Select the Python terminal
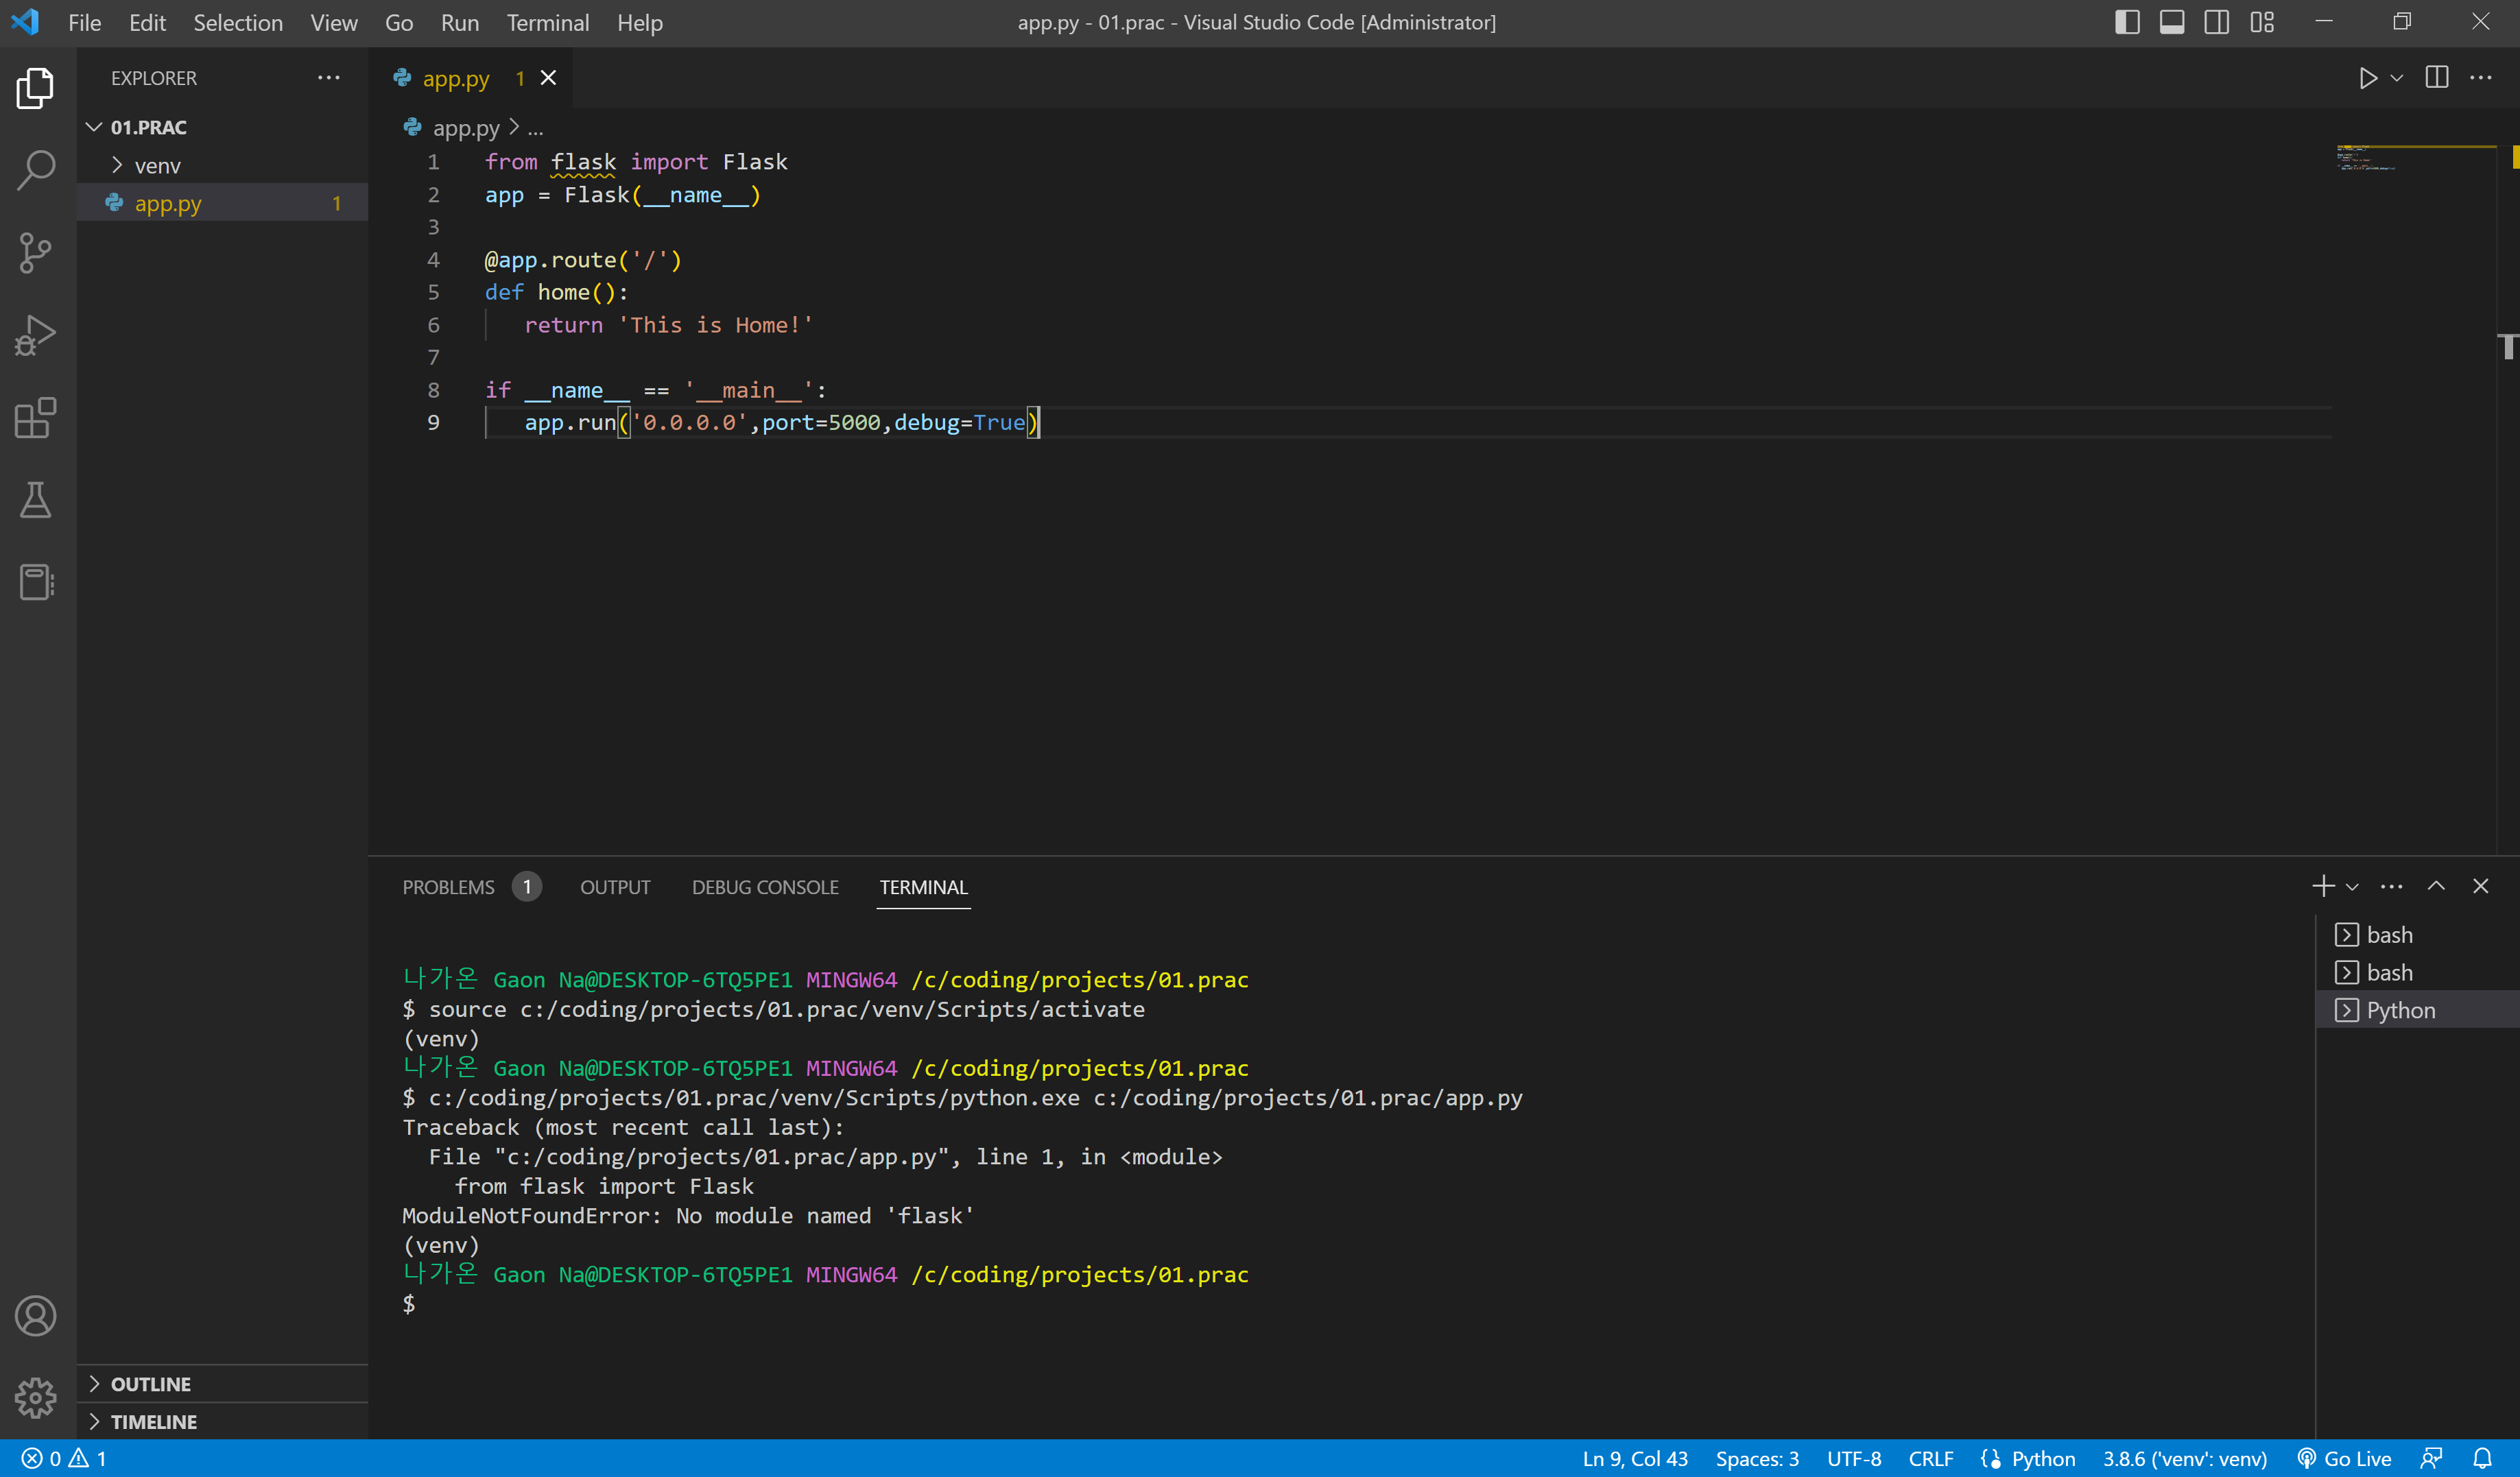2520x1477 pixels. [2418, 1010]
